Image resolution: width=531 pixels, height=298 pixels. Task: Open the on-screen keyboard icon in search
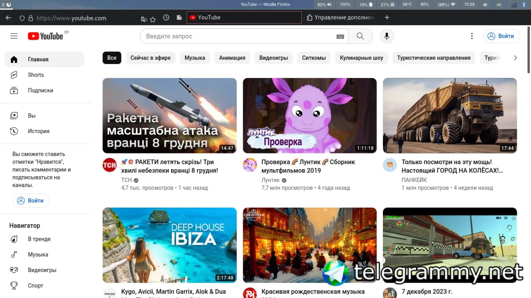click(340, 36)
